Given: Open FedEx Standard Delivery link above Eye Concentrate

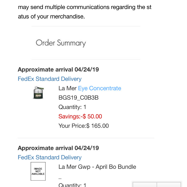Looking at the screenshot, I should point(50,79).
